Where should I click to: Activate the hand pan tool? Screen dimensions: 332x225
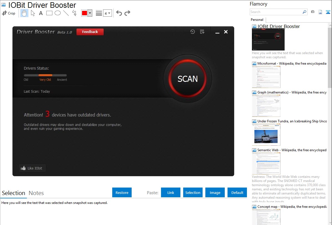coord(24,13)
